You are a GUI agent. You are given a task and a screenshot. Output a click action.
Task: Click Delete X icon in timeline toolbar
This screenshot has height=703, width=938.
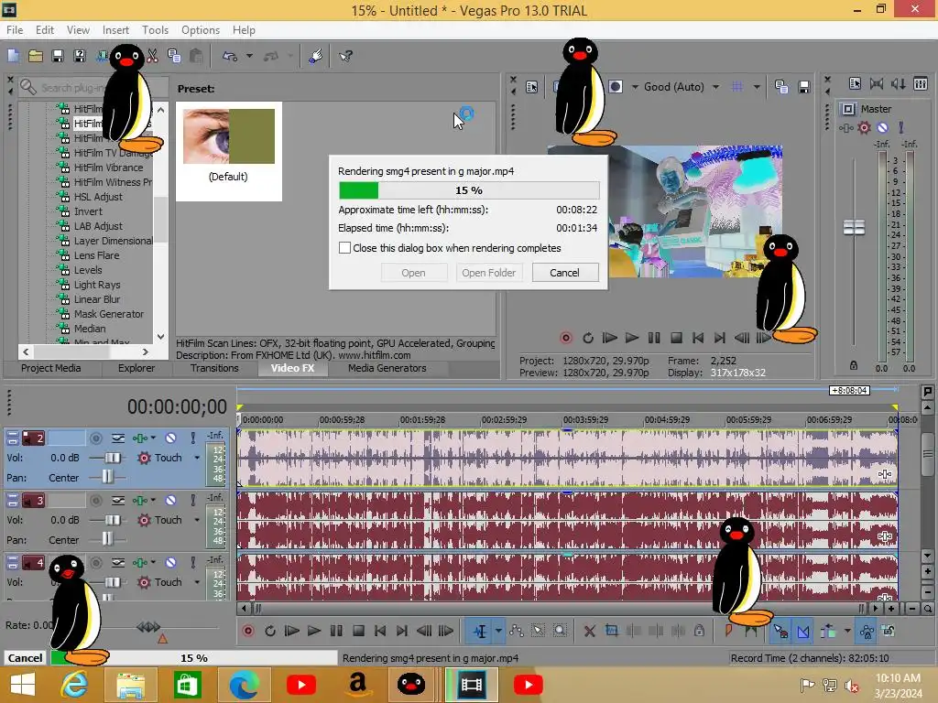click(x=589, y=631)
